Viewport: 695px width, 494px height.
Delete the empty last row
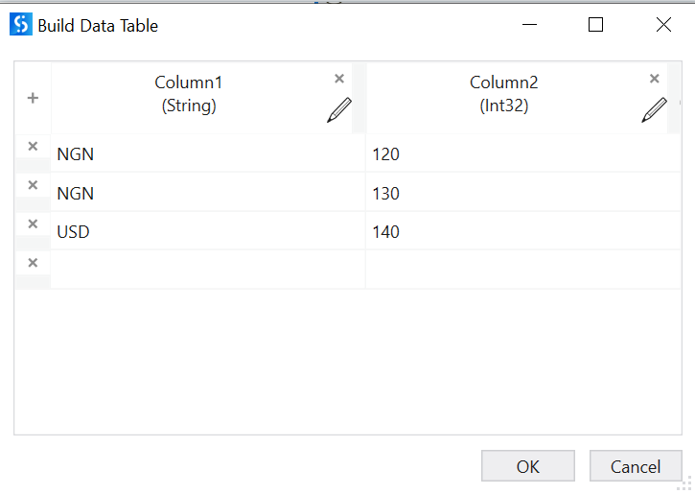[33, 263]
